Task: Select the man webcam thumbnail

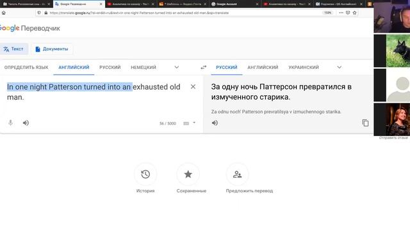Action: click(x=391, y=16)
